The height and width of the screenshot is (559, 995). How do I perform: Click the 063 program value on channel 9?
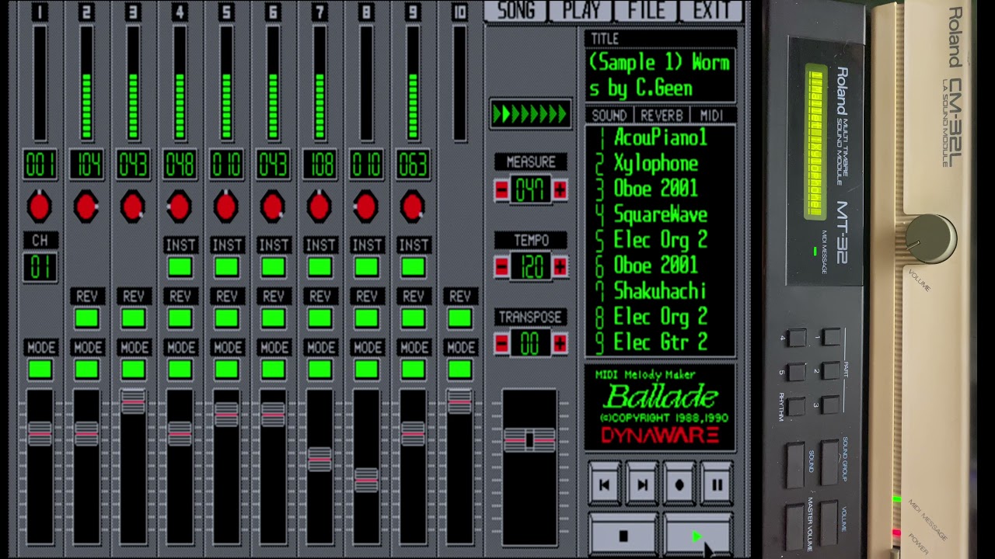tap(413, 165)
